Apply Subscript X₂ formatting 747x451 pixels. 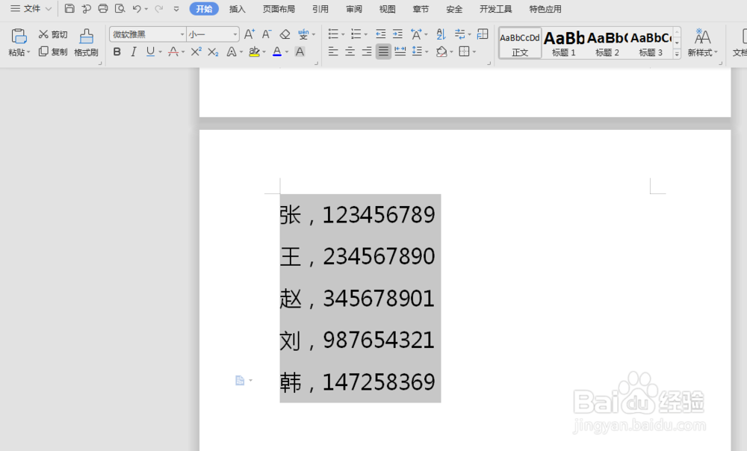[214, 52]
